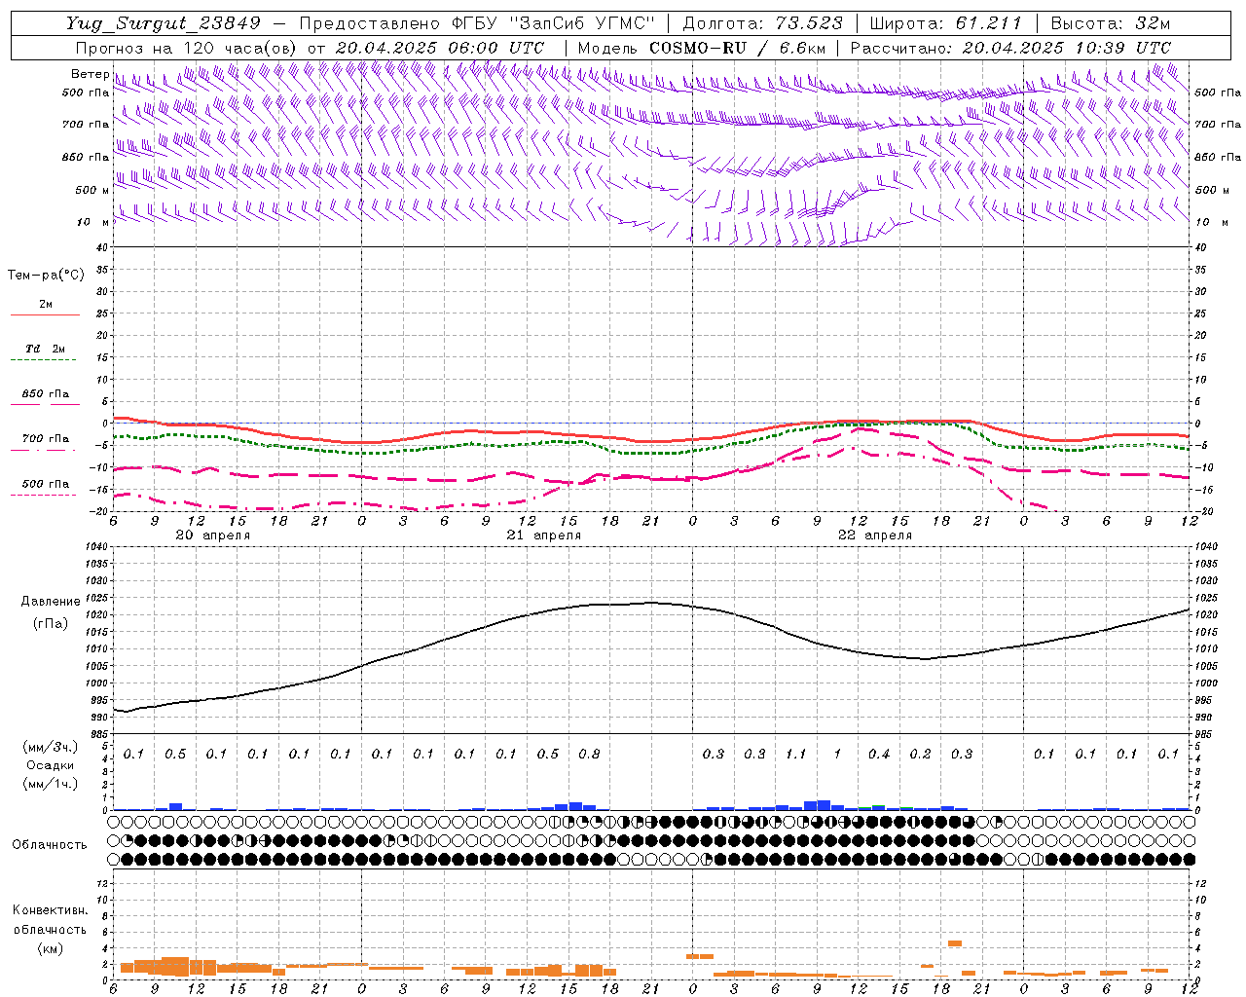The width and height of the screenshot is (1246, 997).
Task: Click the provider text ФГБУ "ЗапСиб УГМС"
Action: pos(554,23)
